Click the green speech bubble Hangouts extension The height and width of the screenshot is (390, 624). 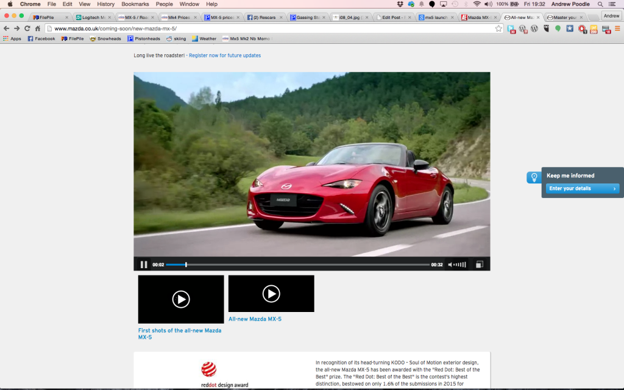[558, 28]
